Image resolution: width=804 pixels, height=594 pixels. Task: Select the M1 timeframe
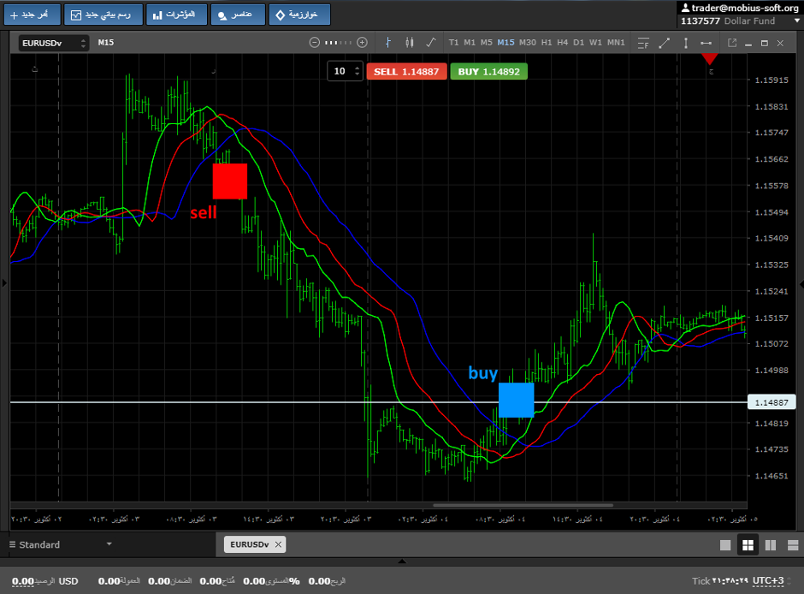pyautogui.click(x=470, y=43)
